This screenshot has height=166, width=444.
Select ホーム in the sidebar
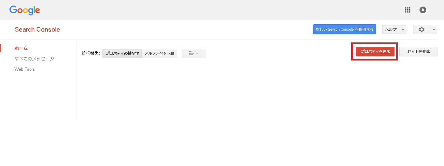coord(21,48)
